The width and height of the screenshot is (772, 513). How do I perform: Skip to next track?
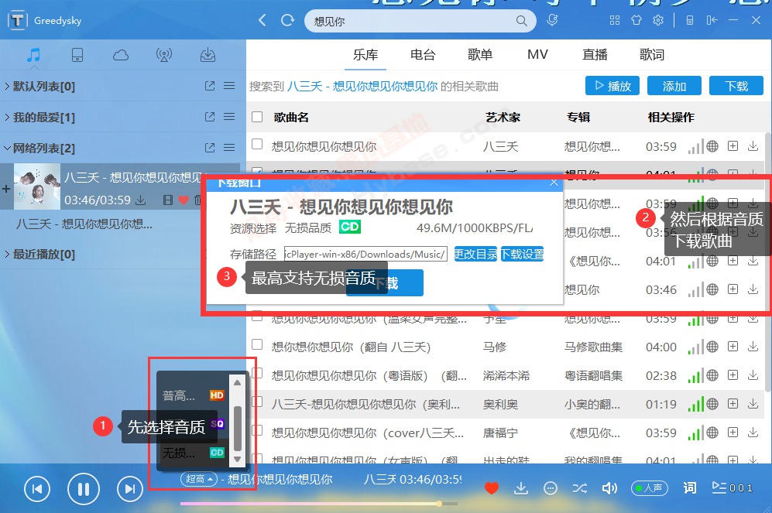(129, 489)
